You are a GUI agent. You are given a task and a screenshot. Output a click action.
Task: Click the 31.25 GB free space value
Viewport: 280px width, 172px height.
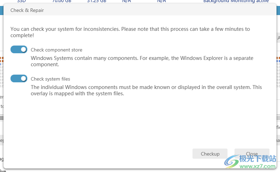click(97, 1)
